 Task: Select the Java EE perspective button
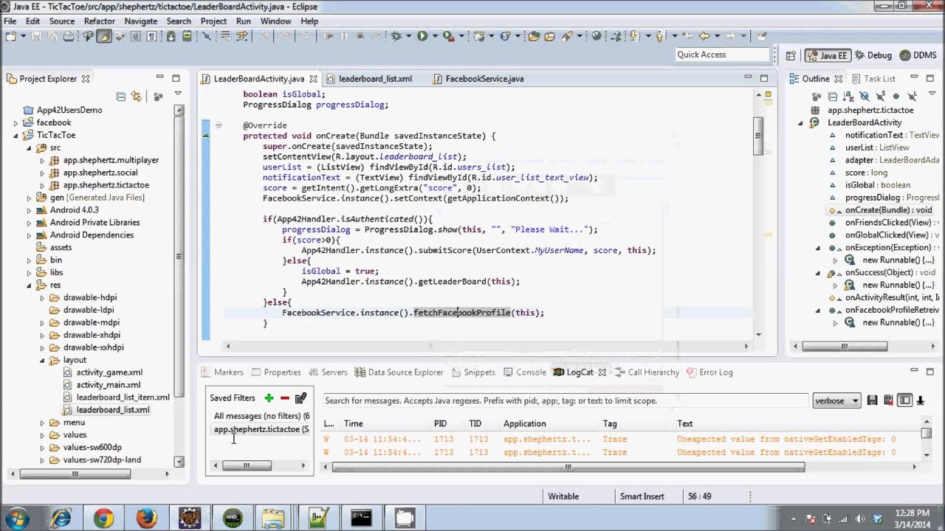[x=827, y=55]
